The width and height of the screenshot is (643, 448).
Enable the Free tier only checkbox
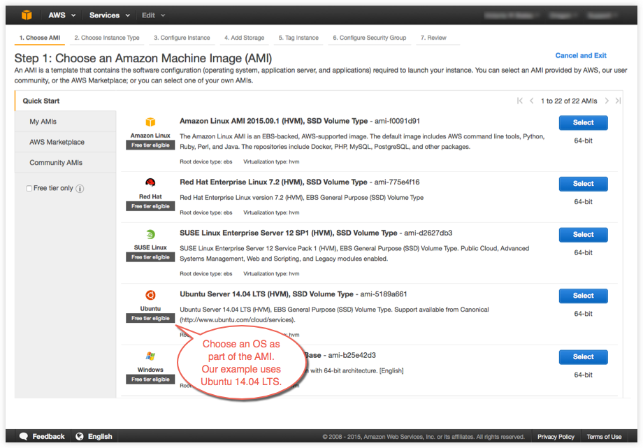coord(29,189)
